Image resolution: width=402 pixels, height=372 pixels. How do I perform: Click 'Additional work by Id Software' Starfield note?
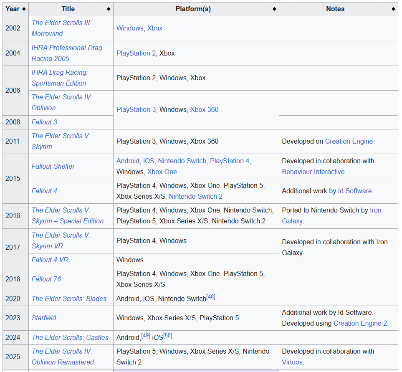tap(327, 313)
